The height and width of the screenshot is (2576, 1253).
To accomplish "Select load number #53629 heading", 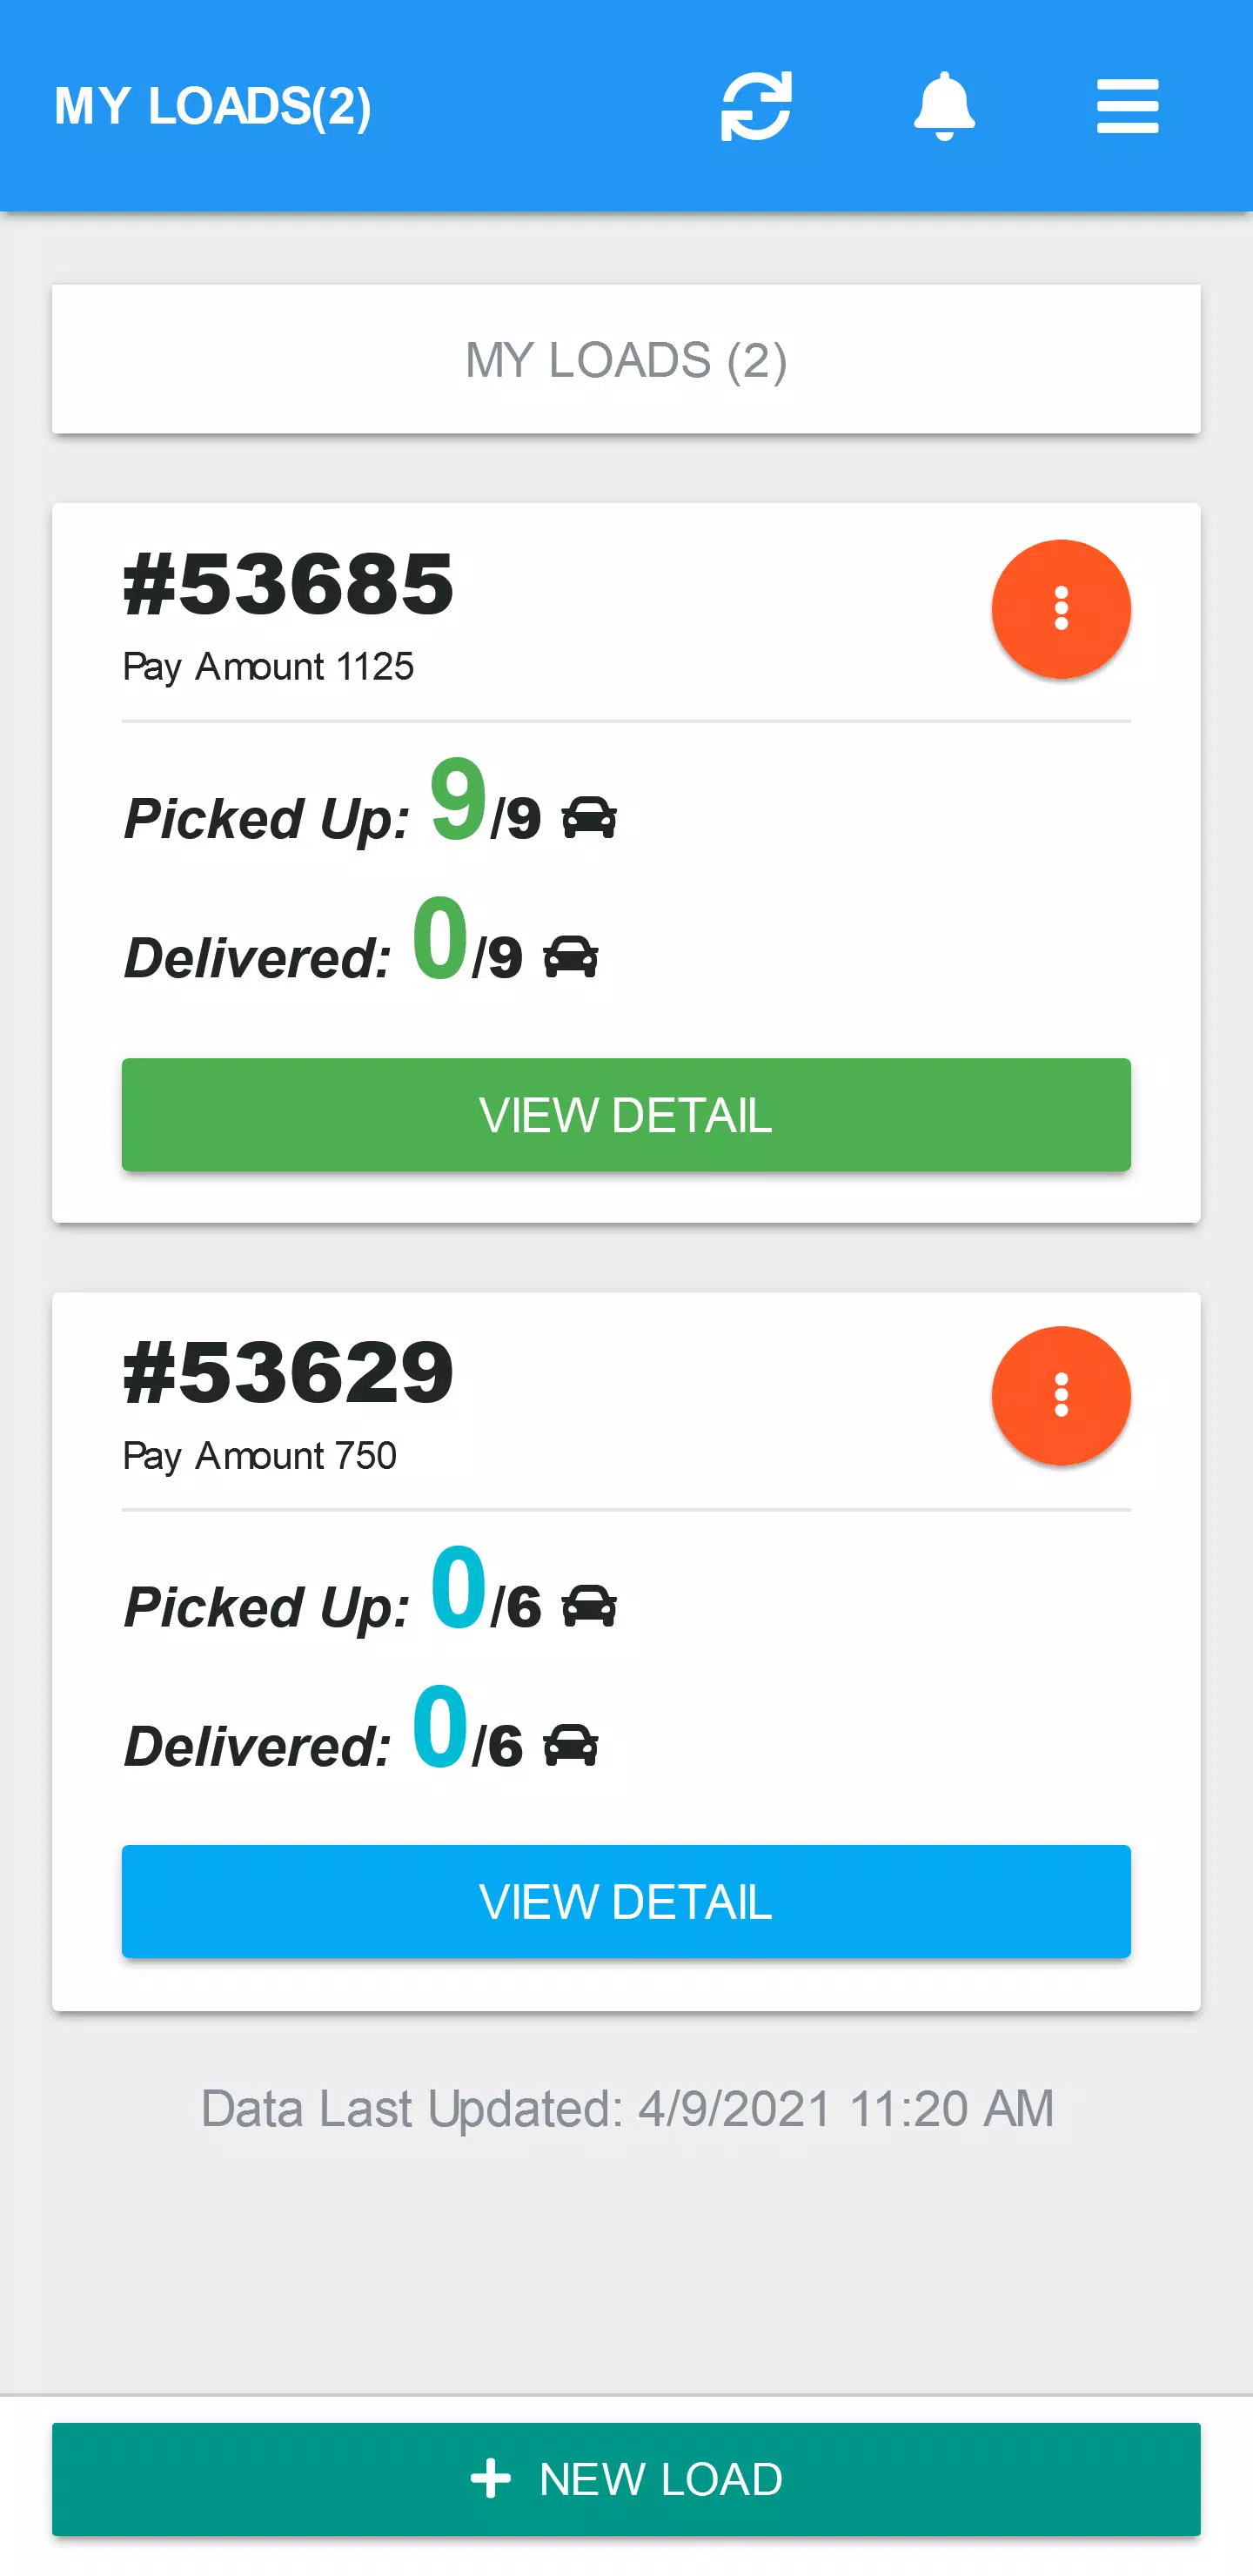I will coord(288,1372).
